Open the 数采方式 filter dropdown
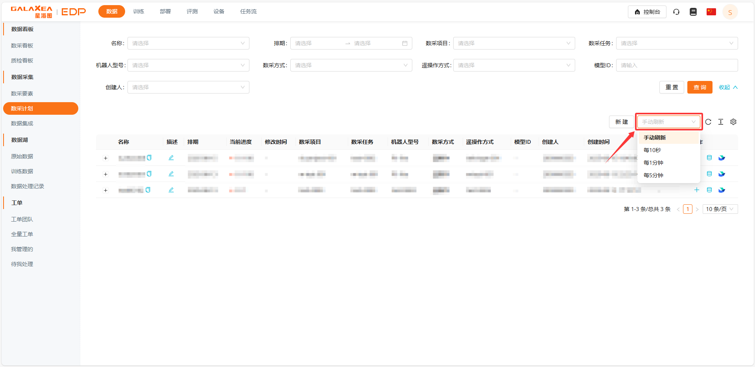The height and width of the screenshot is (367, 755). pyautogui.click(x=351, y=65)
